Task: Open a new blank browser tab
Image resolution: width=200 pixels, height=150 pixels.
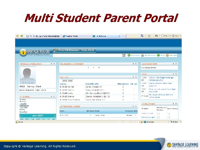Action: point(124,36)
